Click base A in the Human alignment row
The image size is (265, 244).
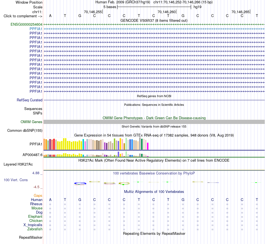point(50,200)
